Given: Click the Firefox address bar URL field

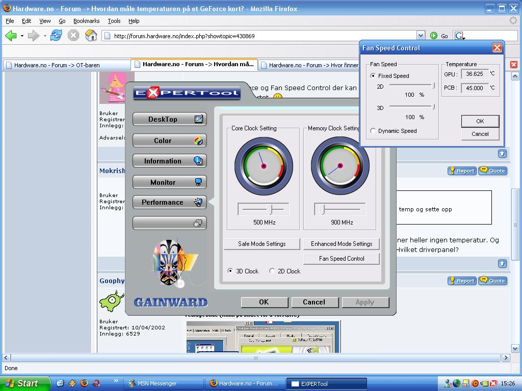Looking at the screenshot, I should [259, 36].
